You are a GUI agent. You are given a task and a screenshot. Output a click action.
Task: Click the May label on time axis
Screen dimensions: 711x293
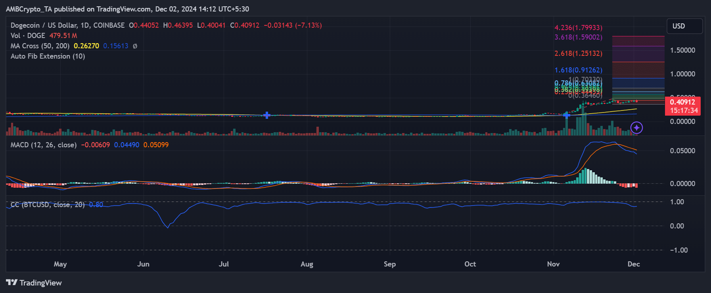[60, 264]
